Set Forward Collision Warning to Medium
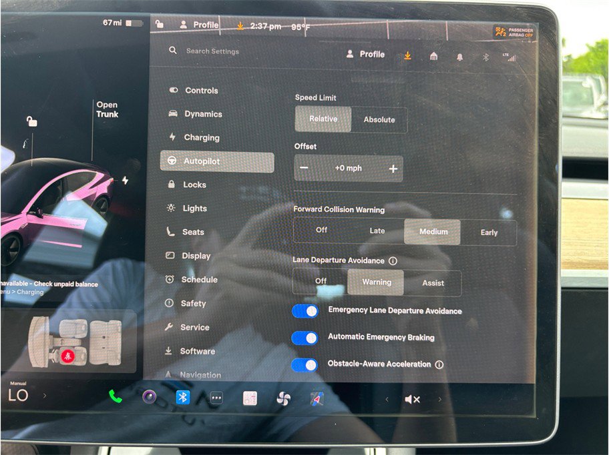The width and height of the screenshot is (609, 455). (433, 232)
